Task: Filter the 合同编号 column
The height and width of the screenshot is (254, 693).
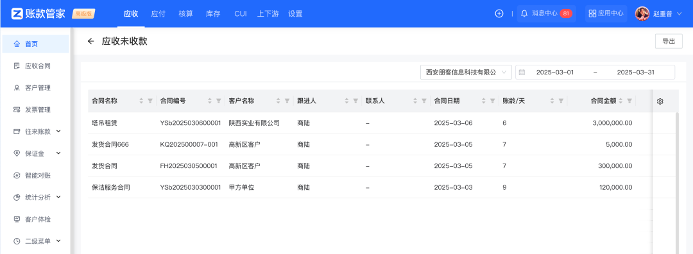Action: coord(218,101)
